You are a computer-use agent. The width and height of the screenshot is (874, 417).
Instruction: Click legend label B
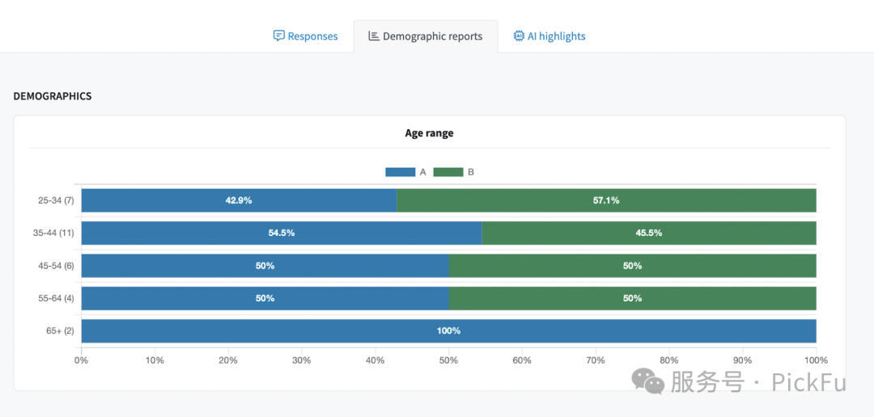click(471, 172)
